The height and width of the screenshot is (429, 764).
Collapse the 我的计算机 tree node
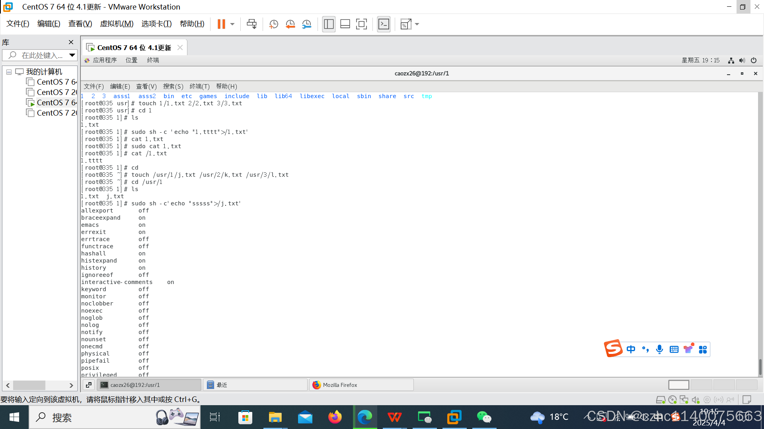[x=9, y=72]
